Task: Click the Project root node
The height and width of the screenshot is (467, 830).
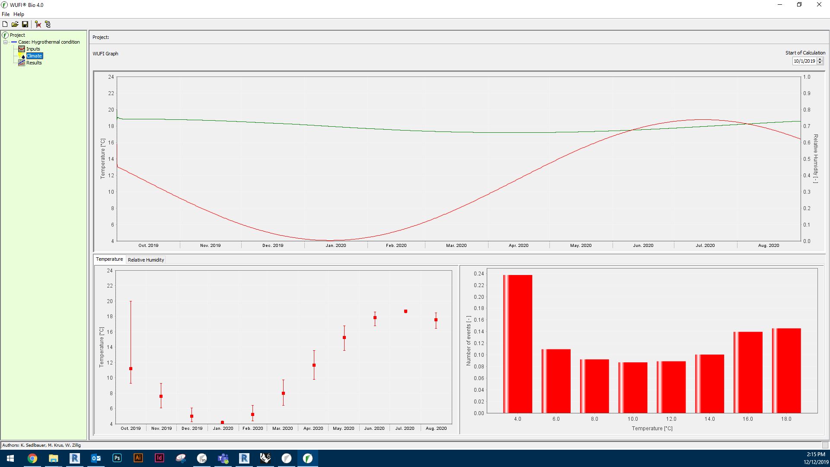Action: point(17,35)
